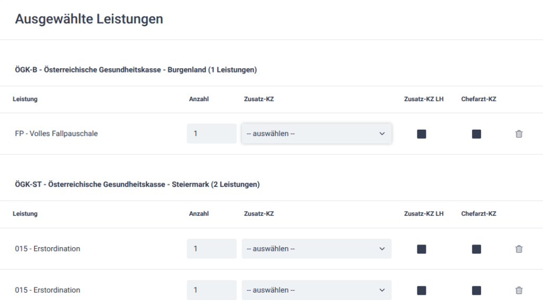This screenshot has width=543, height=308.
Task: Click the ÖGK-B Burgenland group heading
Action: (136, 70)
